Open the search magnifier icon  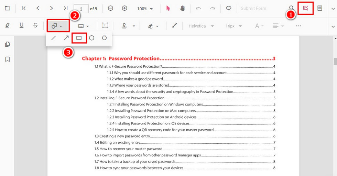(x=292, y=8)
